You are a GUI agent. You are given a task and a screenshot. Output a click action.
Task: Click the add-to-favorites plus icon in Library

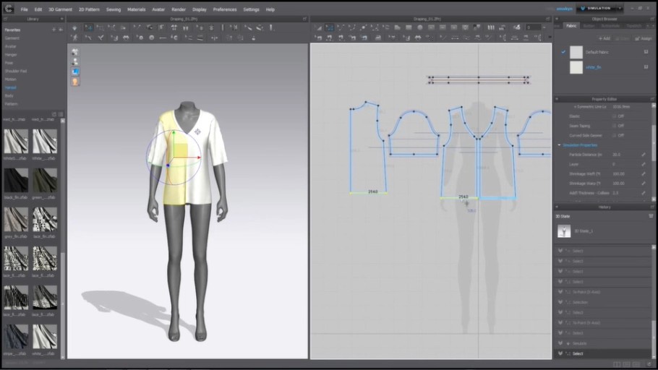point(54,30)
